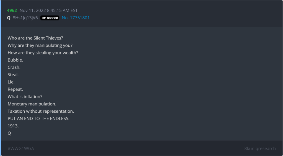Click the line "Who are the Silent Thieves?"
Image resolution: width=283 pixels, height=156 pixels.
coord(35,38)
